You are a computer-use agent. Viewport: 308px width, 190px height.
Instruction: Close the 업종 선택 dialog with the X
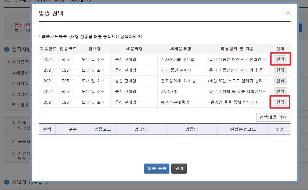click(x=288, y=13)
